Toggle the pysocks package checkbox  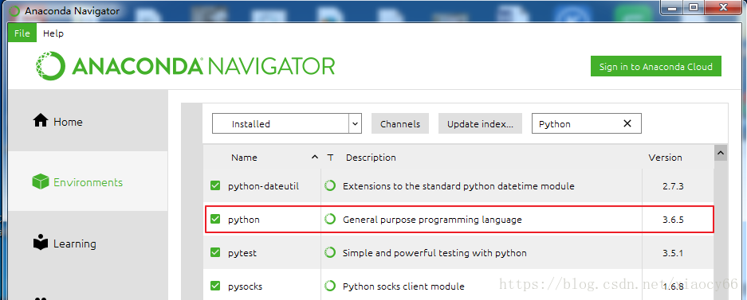215,286
